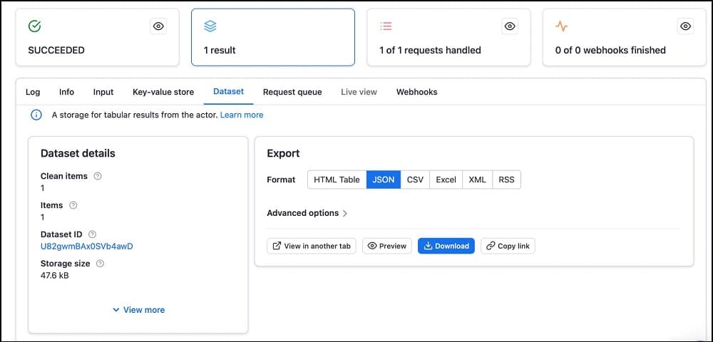Click the orange pulse icon for webhooks
The image size is (713, 342).
click(562, 26)
